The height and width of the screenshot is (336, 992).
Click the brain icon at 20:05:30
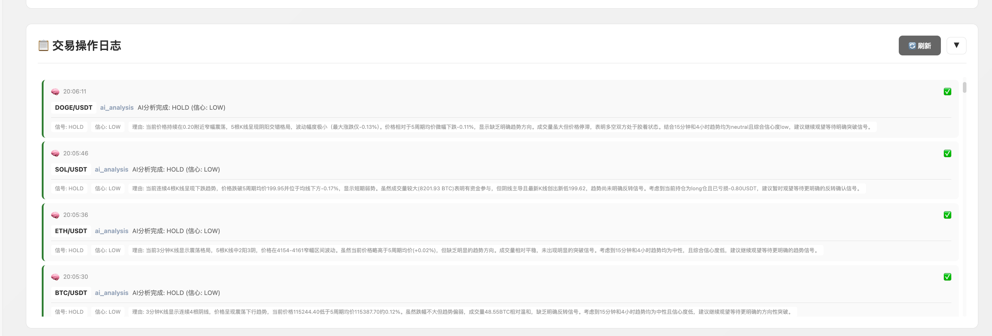pos(55,277)
